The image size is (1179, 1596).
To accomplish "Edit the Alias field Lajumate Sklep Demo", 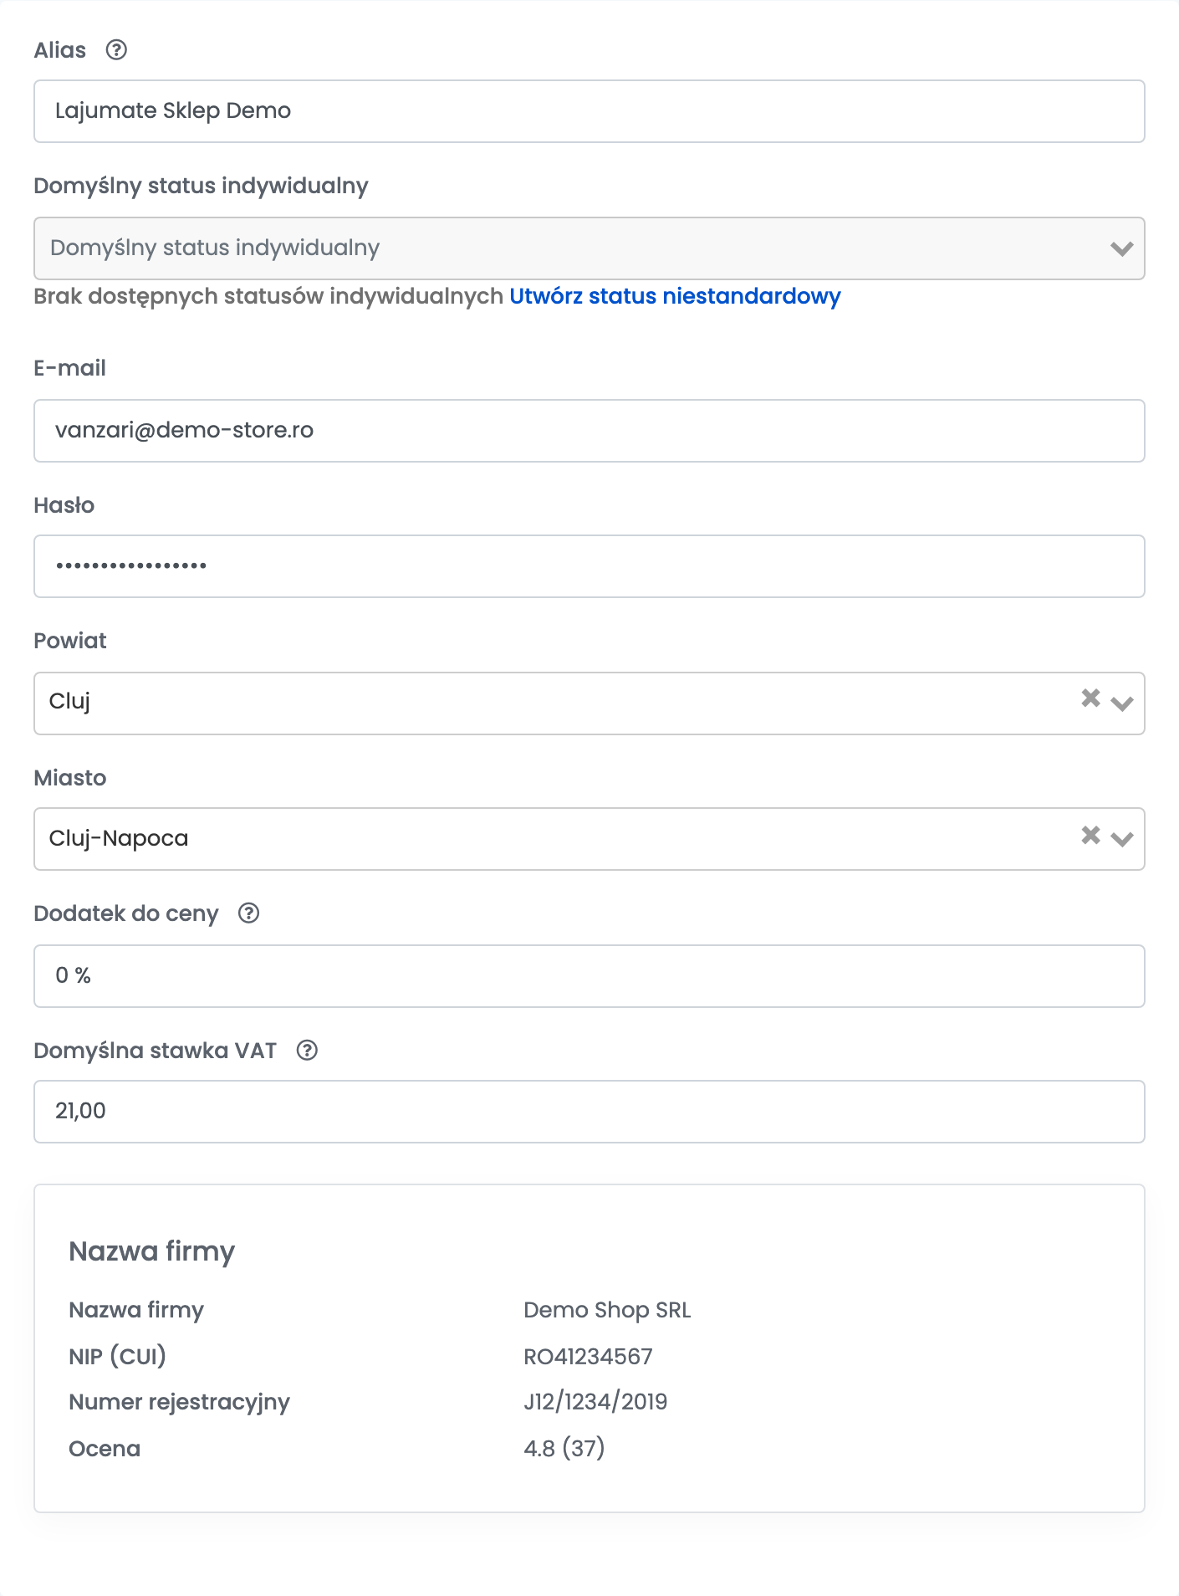I will tap(589, 111).
